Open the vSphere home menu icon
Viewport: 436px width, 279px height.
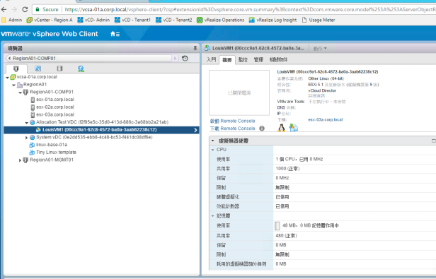pyautogui.click(x=115, y=34)
